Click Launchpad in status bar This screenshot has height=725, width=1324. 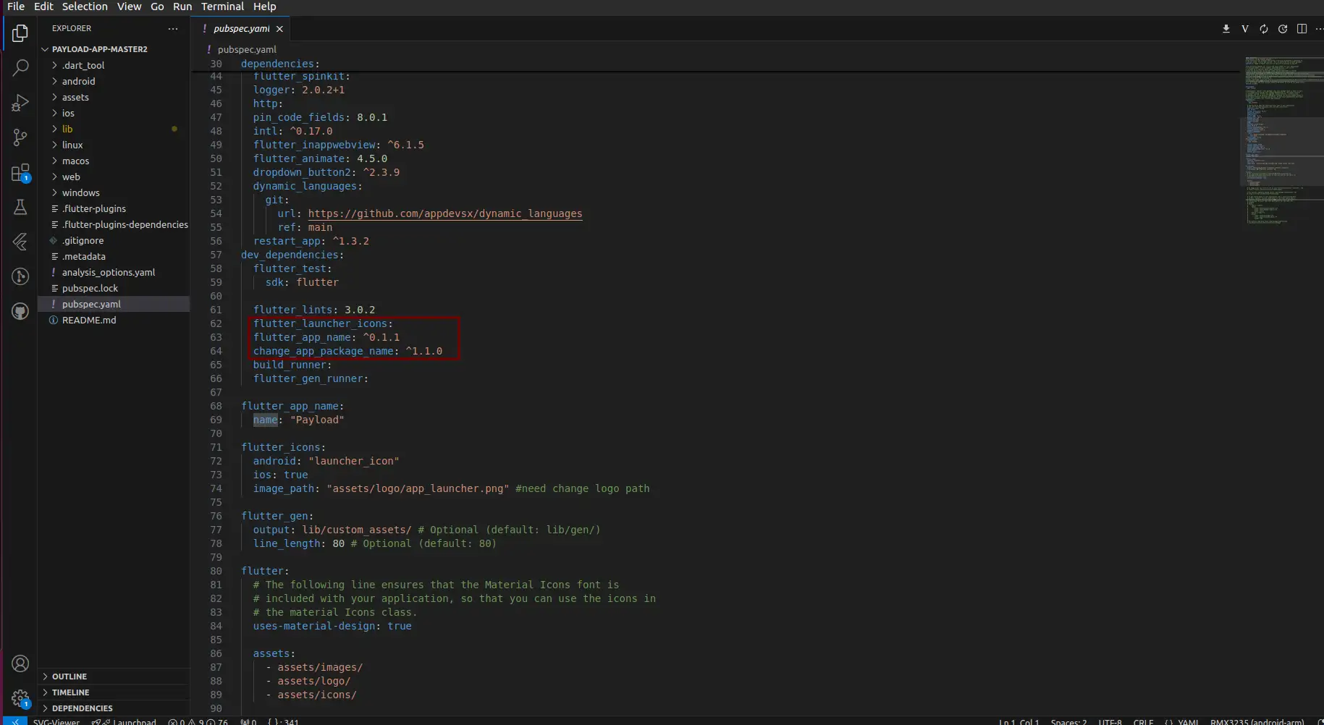coord(125,721)
